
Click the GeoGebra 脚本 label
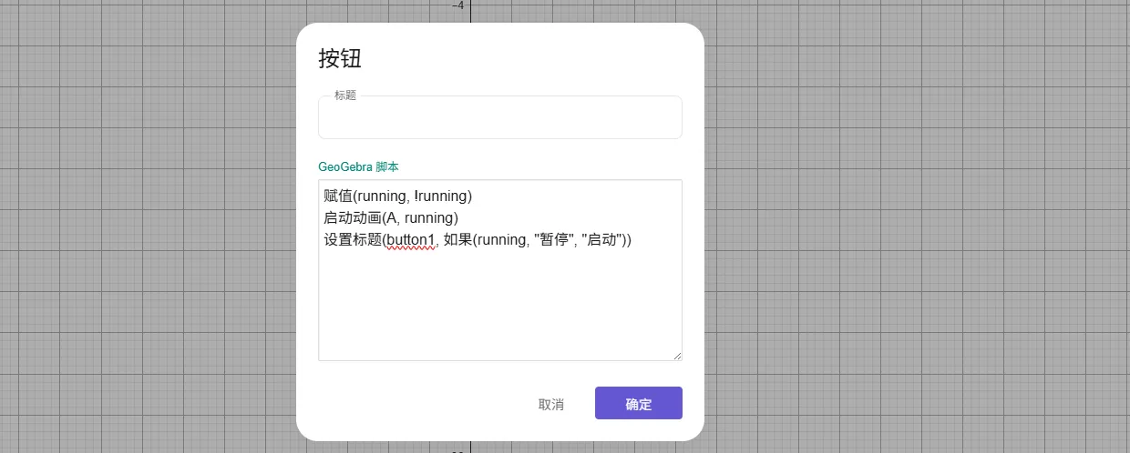358,167
